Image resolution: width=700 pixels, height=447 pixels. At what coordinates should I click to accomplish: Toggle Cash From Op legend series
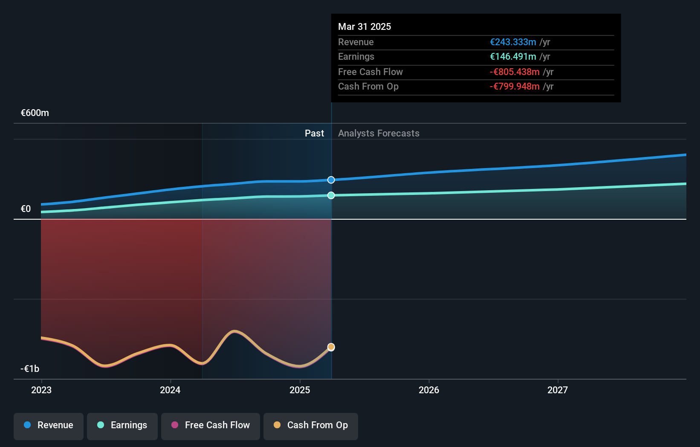[x=311, y=426]
